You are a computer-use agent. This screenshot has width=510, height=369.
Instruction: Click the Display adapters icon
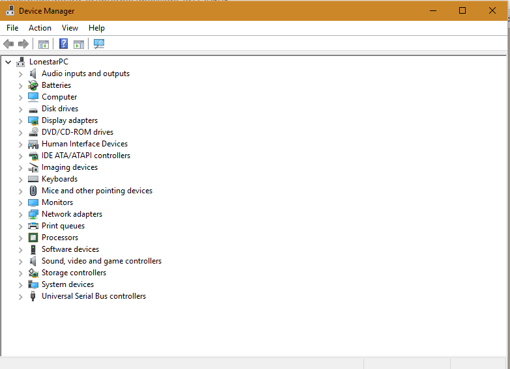click(x=33, y=120)
